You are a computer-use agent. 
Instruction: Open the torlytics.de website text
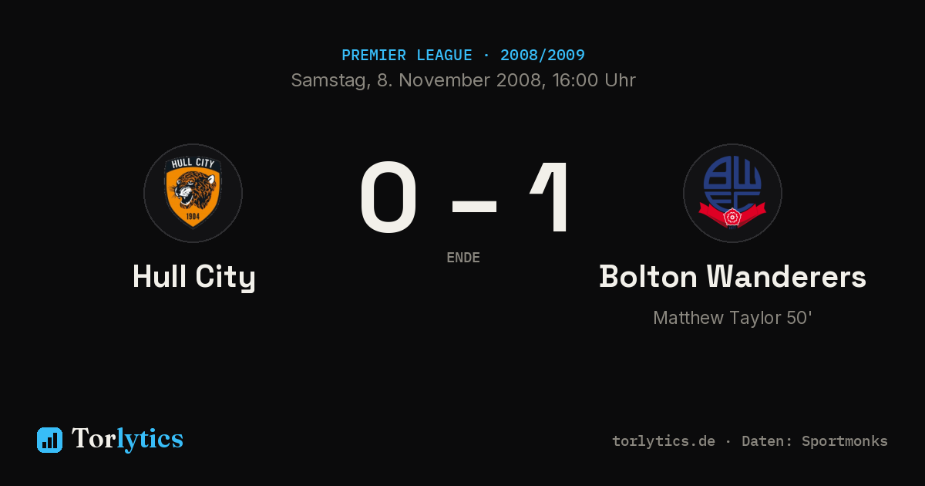click(664, 441)
